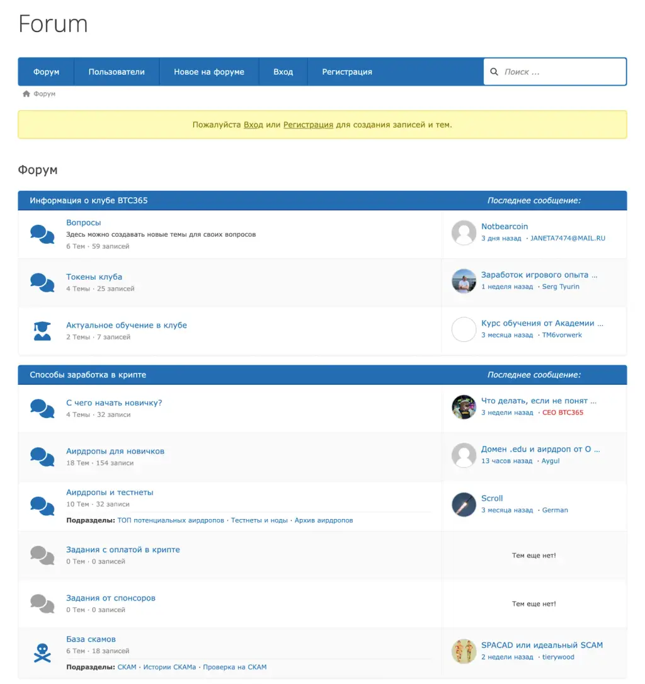Open Задания от спонсоров forum
645x684 pixels.
coord(111,598)
